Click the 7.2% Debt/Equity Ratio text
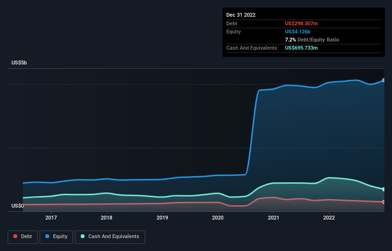The width and height of the screenshot is (392, 251). (x=312, y=40)
